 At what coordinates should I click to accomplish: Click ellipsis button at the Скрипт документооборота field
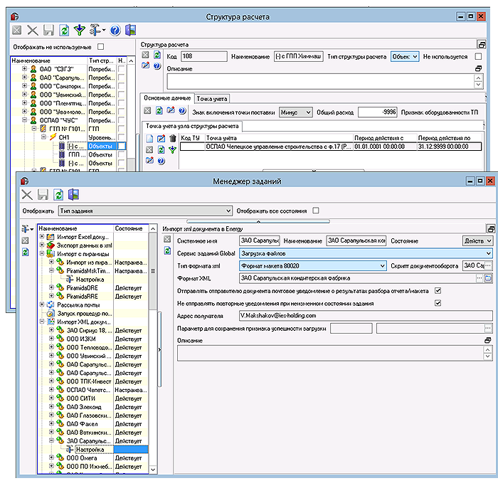click(489, 265)
